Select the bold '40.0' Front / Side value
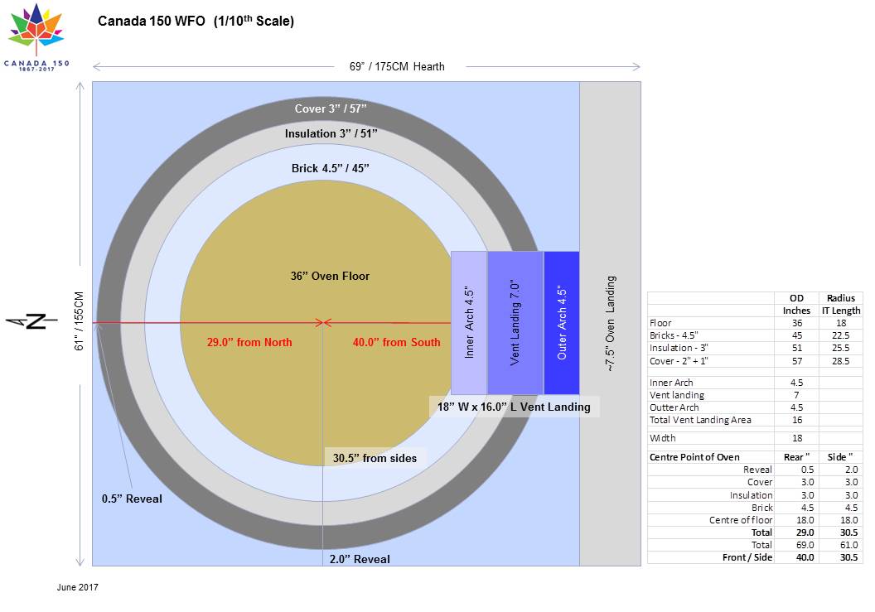Image resolution: width=875 pixels, height=612 pixels. point(805,557)
